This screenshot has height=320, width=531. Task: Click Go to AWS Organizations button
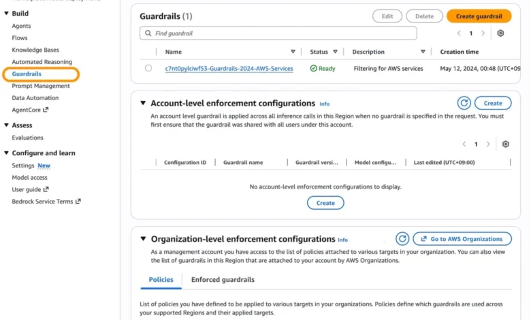pos(462,239)
